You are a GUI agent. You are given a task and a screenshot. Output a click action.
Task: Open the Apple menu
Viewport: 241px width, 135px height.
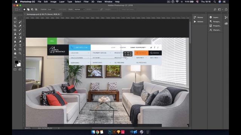[x=16, y=1]
